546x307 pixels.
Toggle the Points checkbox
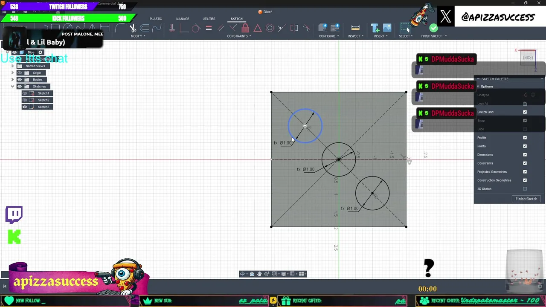(525, 146)
